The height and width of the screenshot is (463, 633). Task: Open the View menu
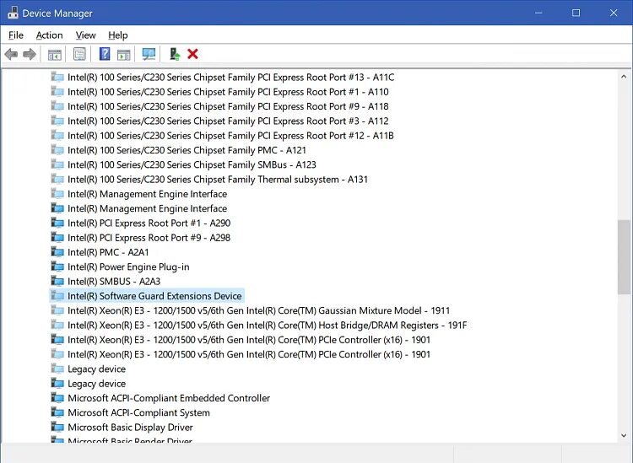(85, 35)
